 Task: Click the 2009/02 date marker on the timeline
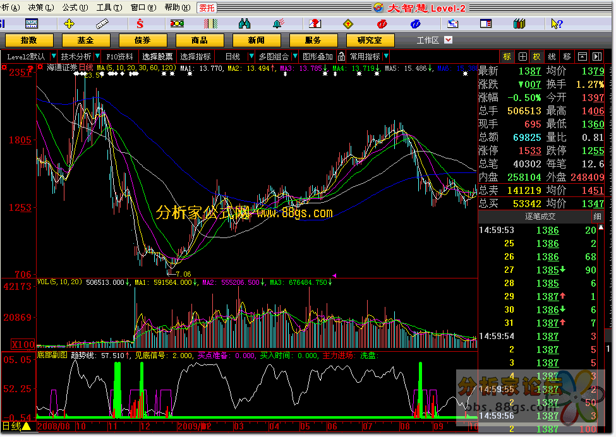coord(195,426)
